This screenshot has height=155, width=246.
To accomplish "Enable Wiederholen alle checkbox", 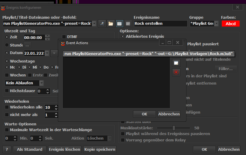I will pos(7,107).
